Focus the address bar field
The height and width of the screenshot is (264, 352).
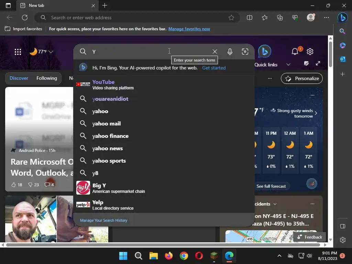(137, 18)
